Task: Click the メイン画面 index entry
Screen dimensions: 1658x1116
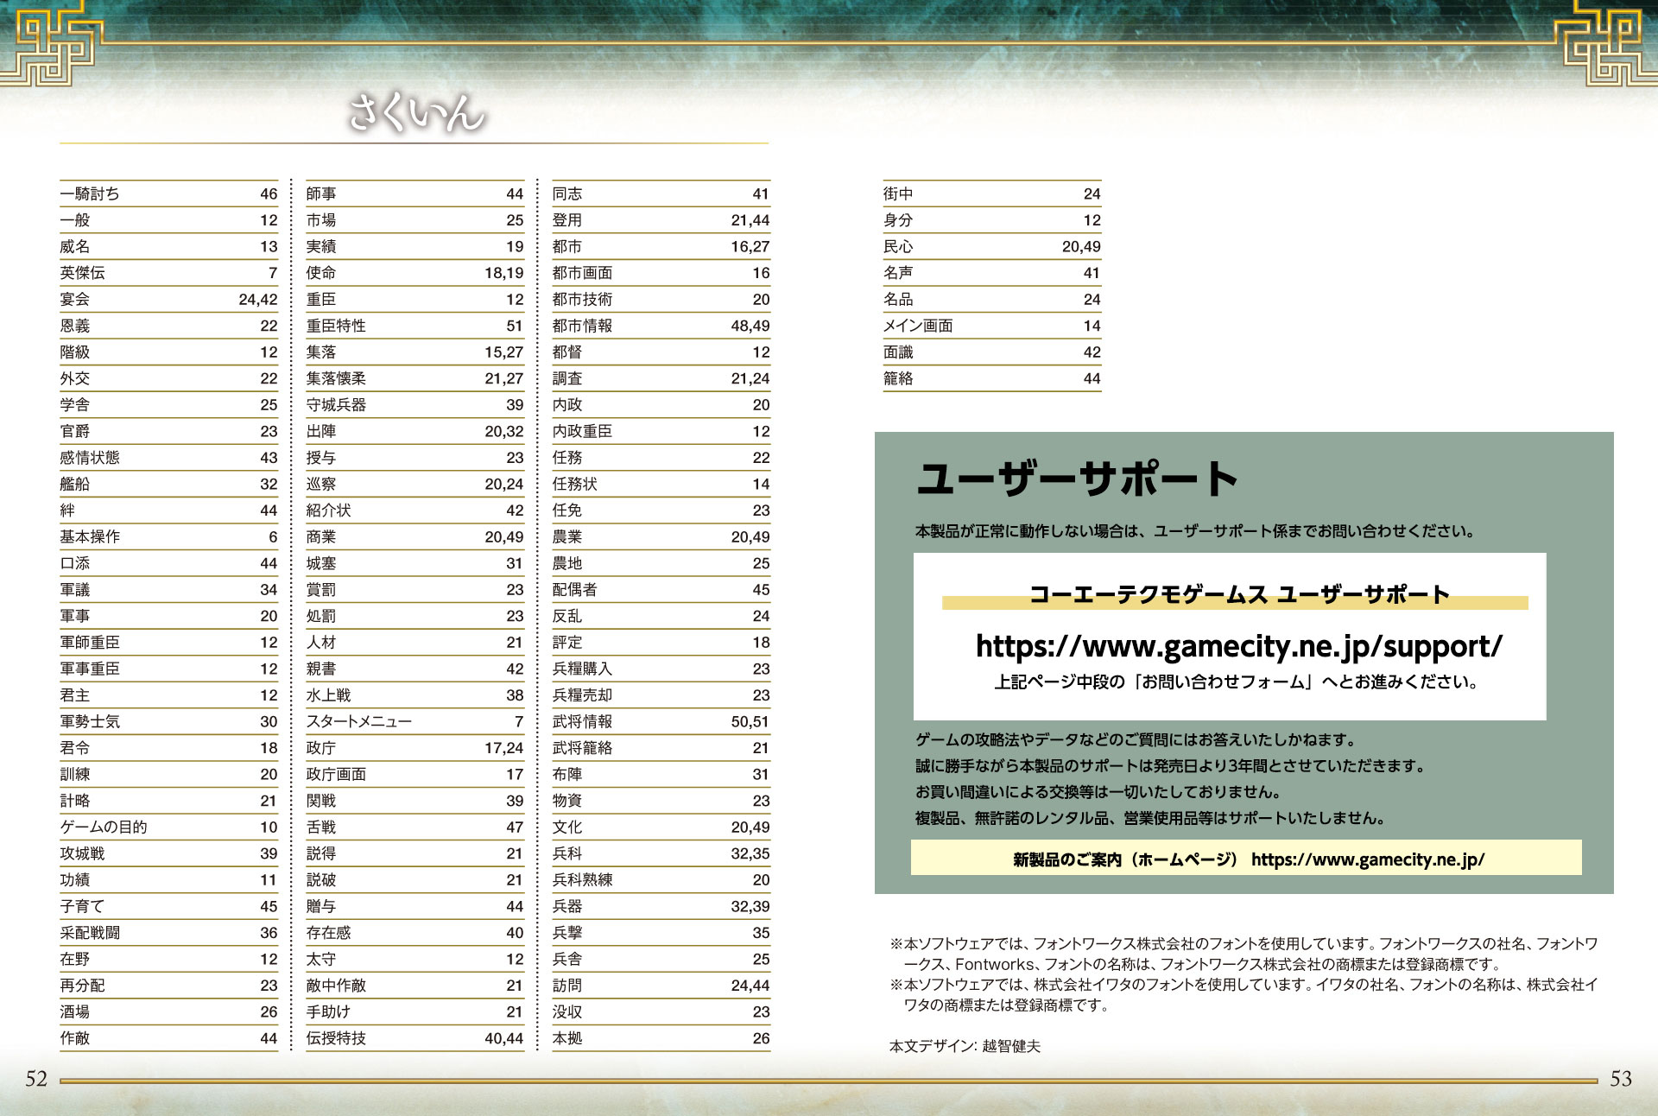Action: 918,327
